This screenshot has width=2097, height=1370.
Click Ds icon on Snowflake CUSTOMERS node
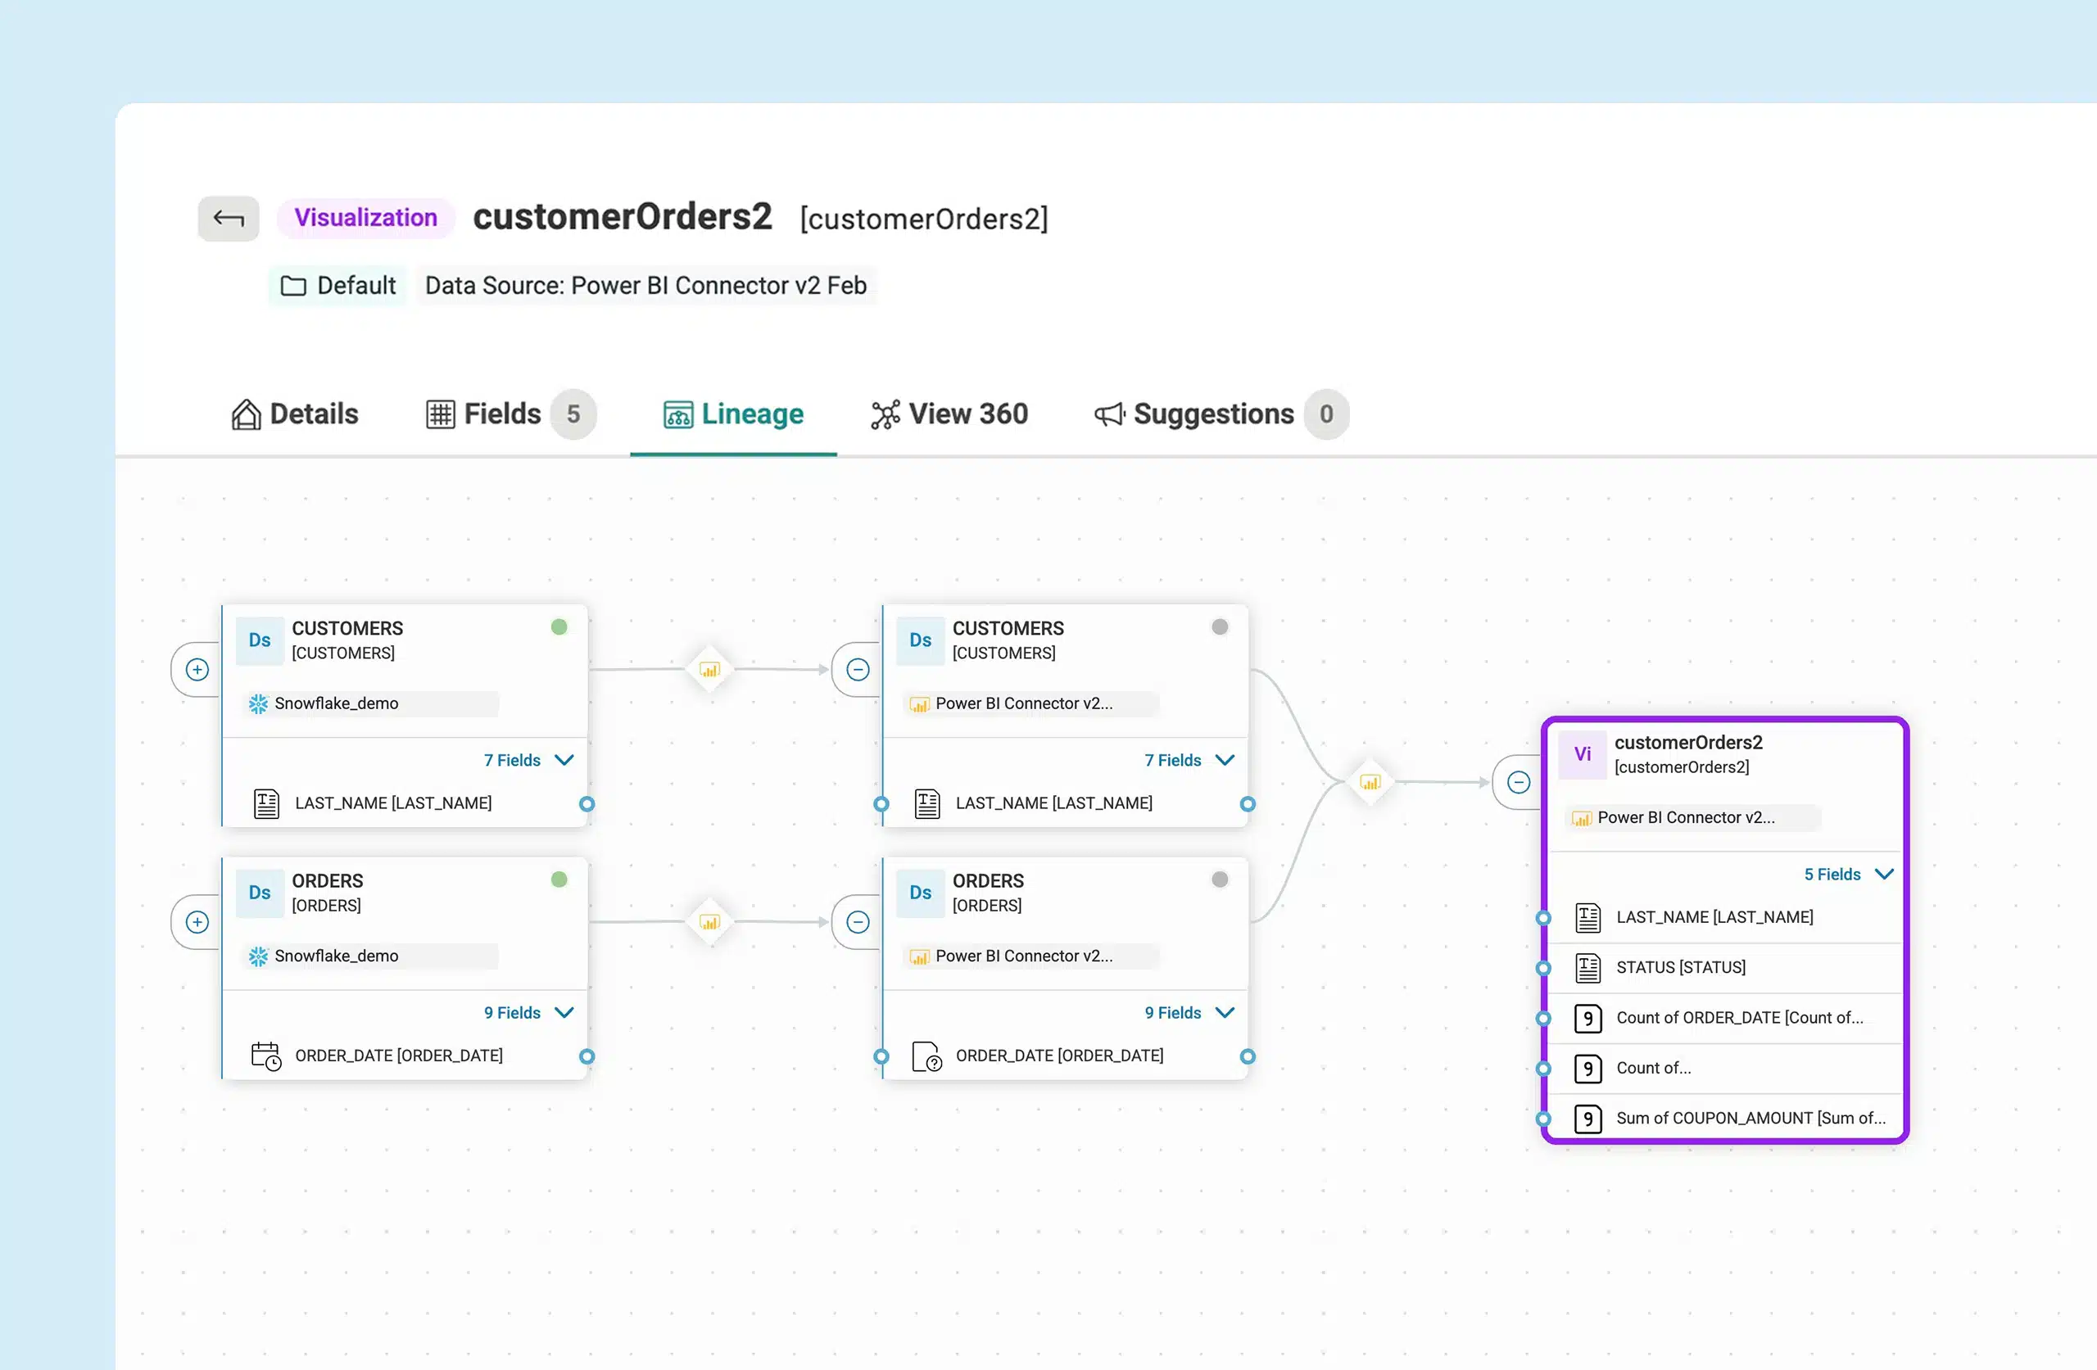click(x=259, y=640)
